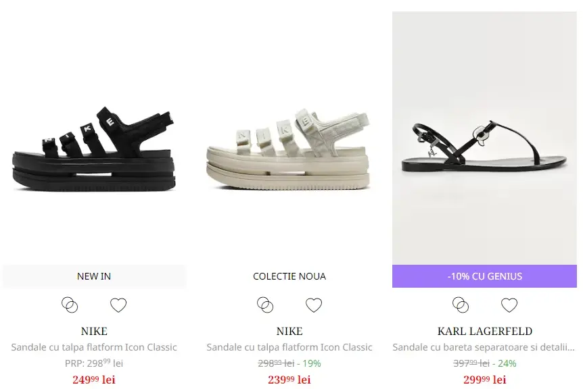Click compare icon under Karl Lagerfeld sandal
The image size is (583, 389).
(x=461, y=305)
